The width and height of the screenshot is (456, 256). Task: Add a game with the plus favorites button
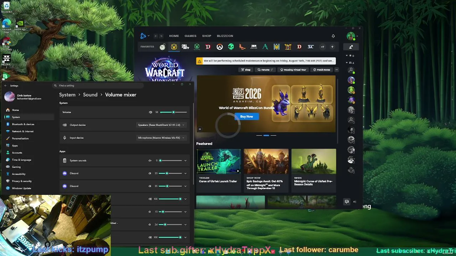(332, 47)
